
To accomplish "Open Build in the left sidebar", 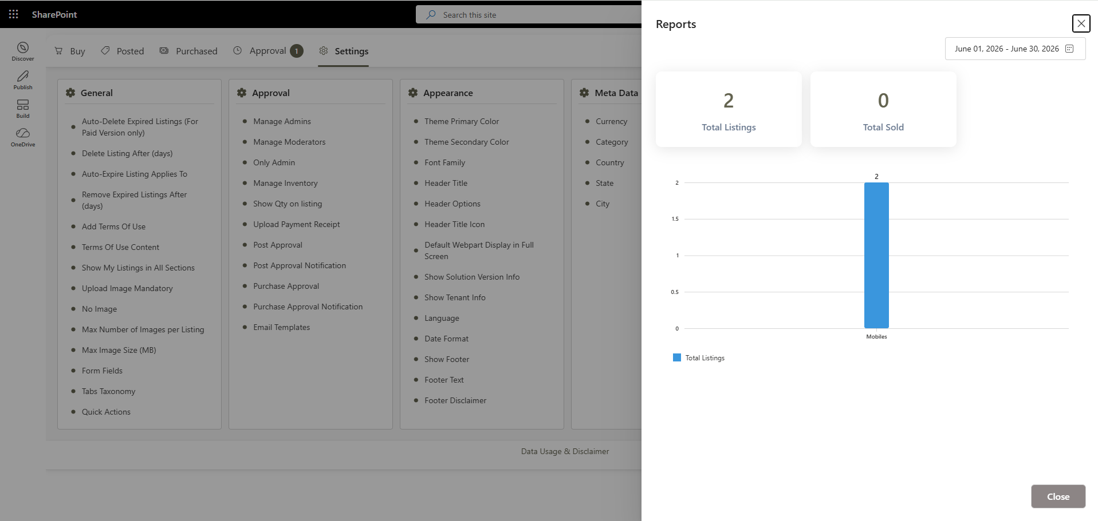I will pos(23,109).
